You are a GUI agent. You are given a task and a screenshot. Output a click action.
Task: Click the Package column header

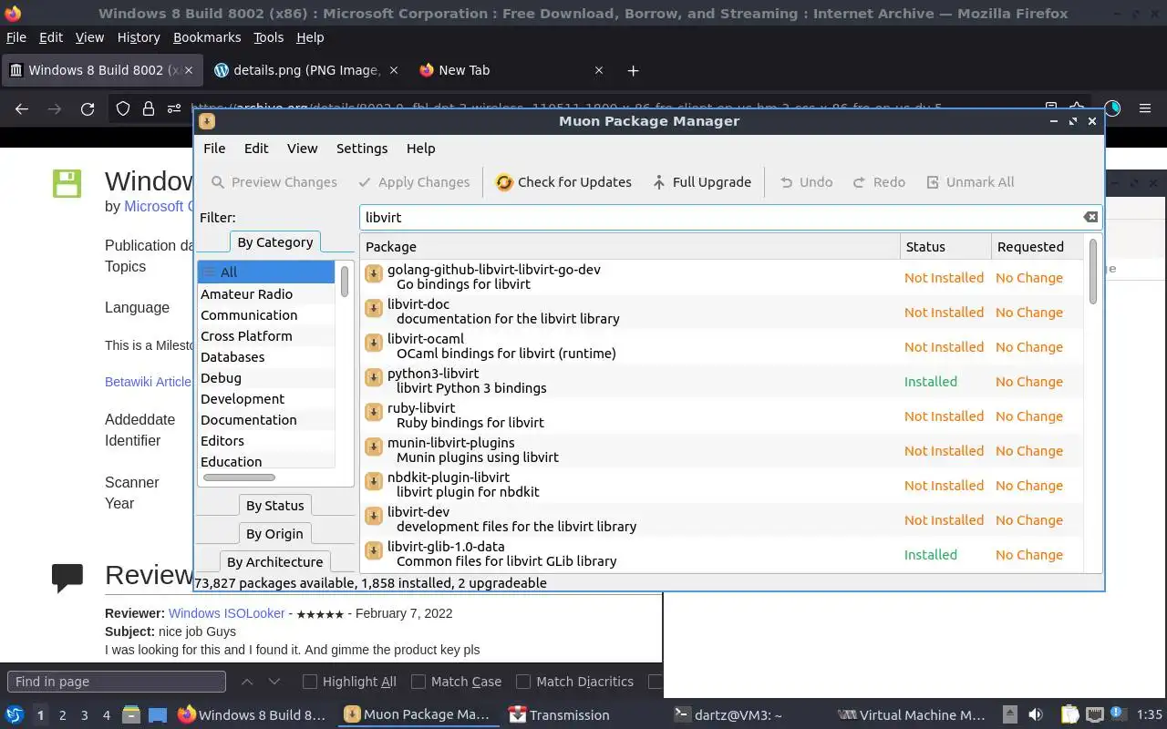point(630,247)
